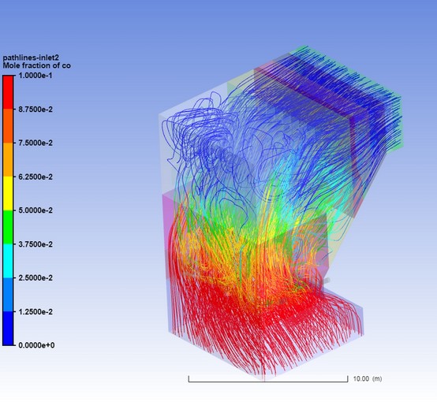Click the green legend color band
The image size is (437, 402).
click(8, 227)
